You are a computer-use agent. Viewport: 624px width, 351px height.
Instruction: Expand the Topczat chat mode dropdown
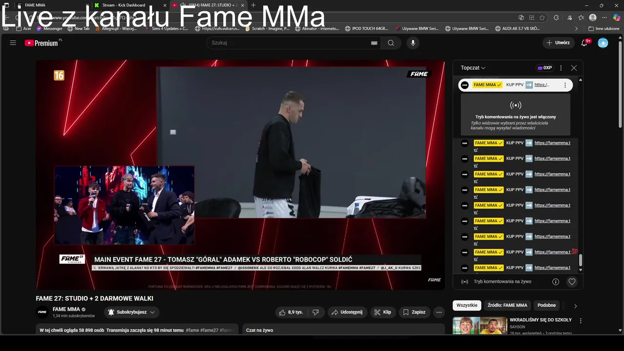[473, 68]
